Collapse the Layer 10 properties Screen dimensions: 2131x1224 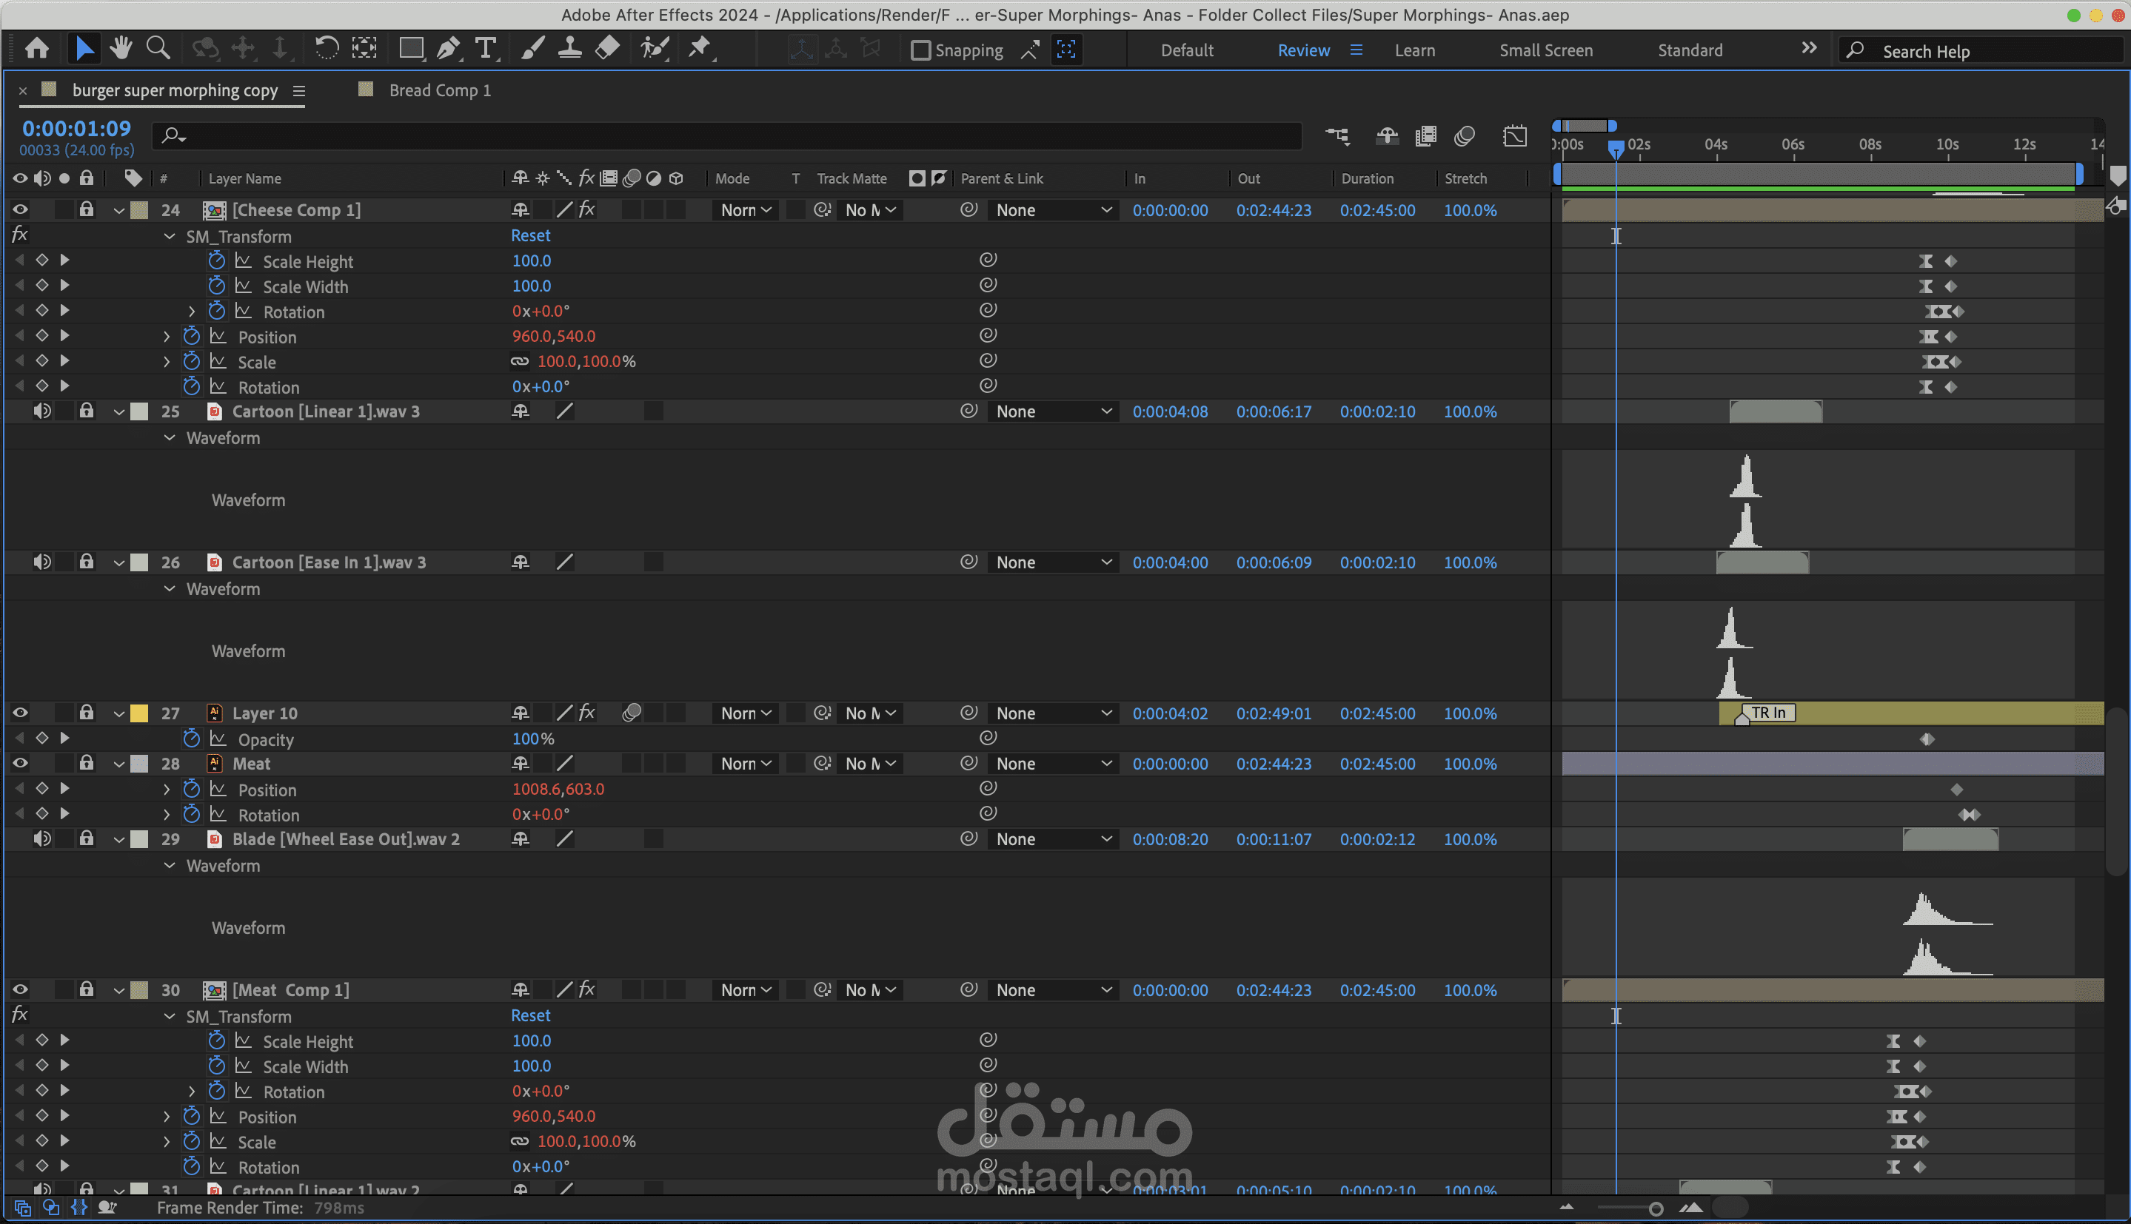click(x=118, y=713)
